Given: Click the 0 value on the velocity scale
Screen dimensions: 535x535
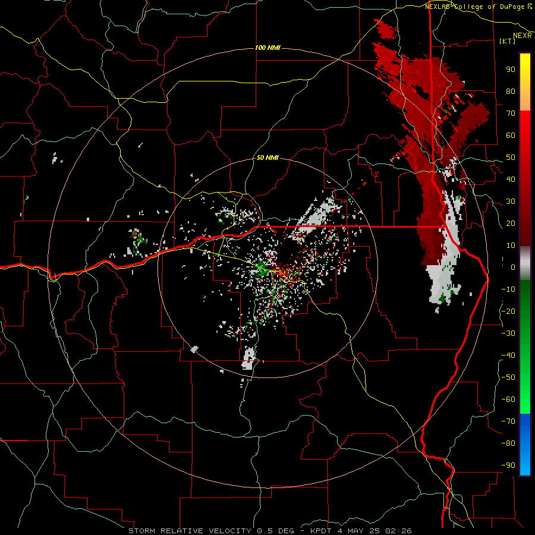Looking at the screenshot, I should click(513, 267).
